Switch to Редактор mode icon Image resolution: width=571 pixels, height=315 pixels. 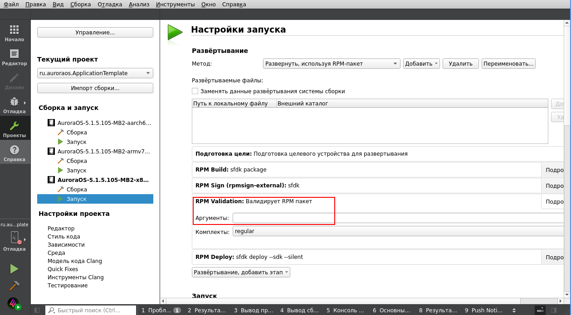click(x=14, y=57)
